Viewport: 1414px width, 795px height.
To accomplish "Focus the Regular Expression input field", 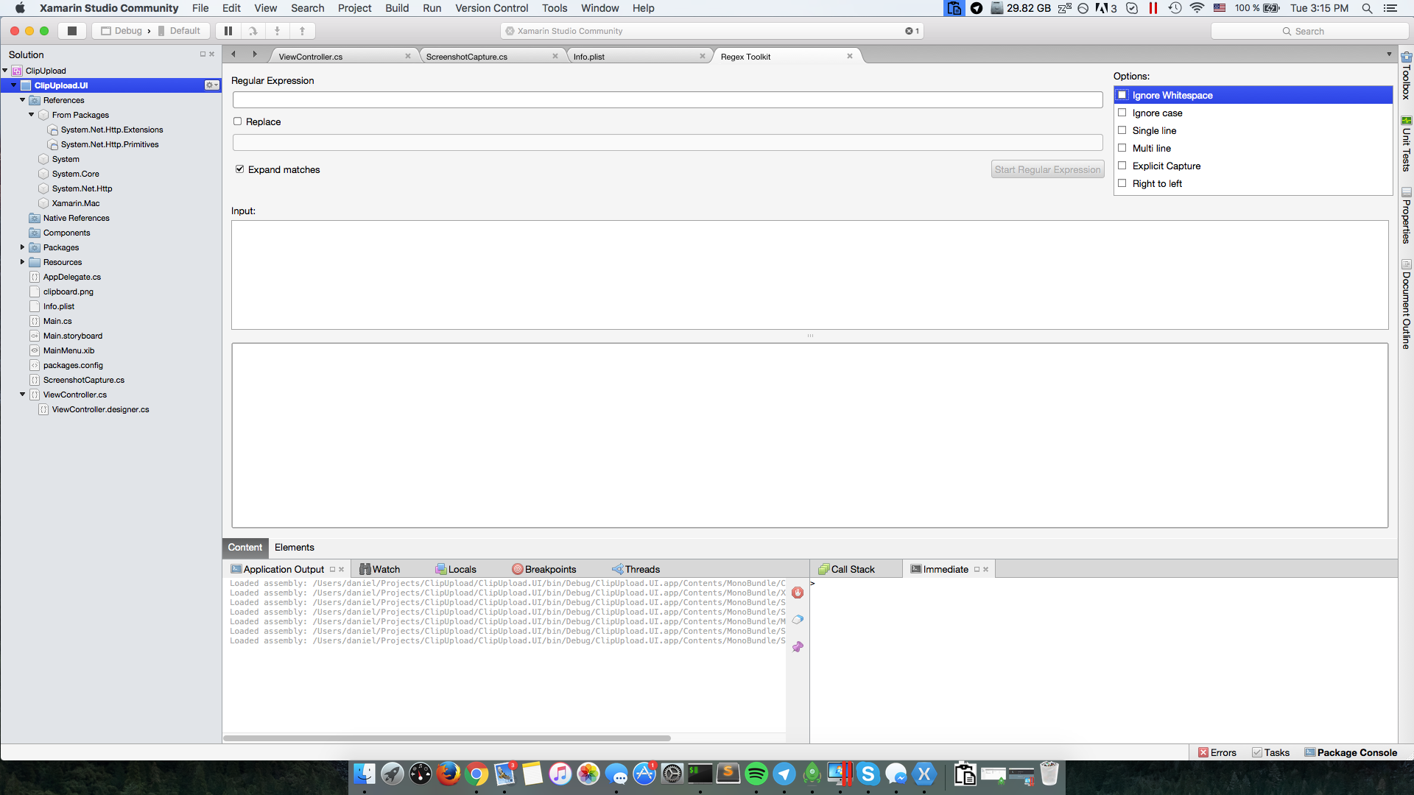I will point(667,100).
